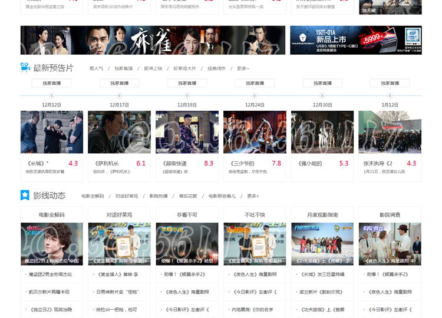Screen dimensions: 442x318
Task: Select the timeline dot for 12月24日
Action: coord(255,95)
